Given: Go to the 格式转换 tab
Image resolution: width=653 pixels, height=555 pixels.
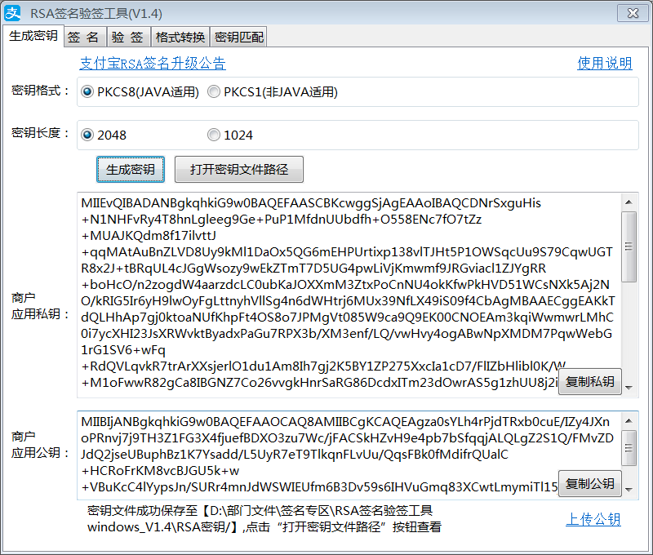Looking at the screenshot, I should (180, 37).
